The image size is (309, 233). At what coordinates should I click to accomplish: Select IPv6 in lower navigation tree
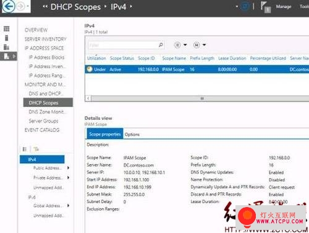(32, 197)
